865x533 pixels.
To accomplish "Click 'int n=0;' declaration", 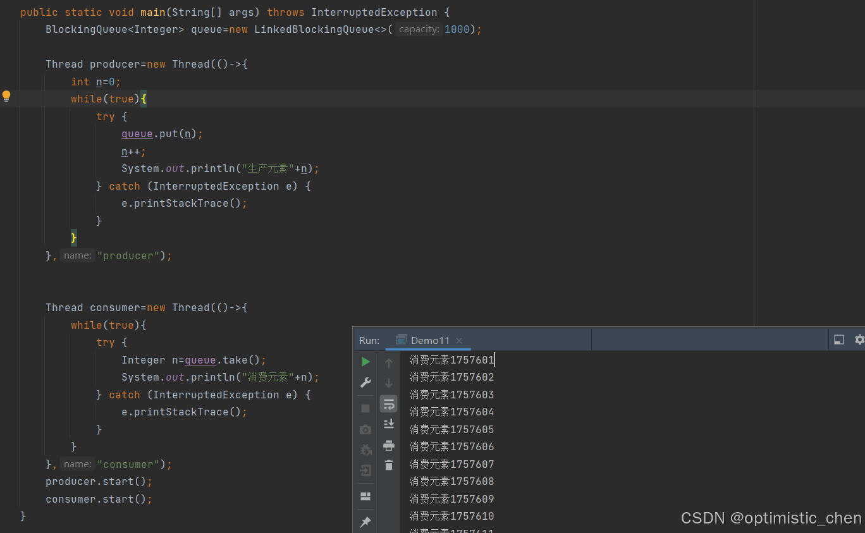I will (95, 82).
